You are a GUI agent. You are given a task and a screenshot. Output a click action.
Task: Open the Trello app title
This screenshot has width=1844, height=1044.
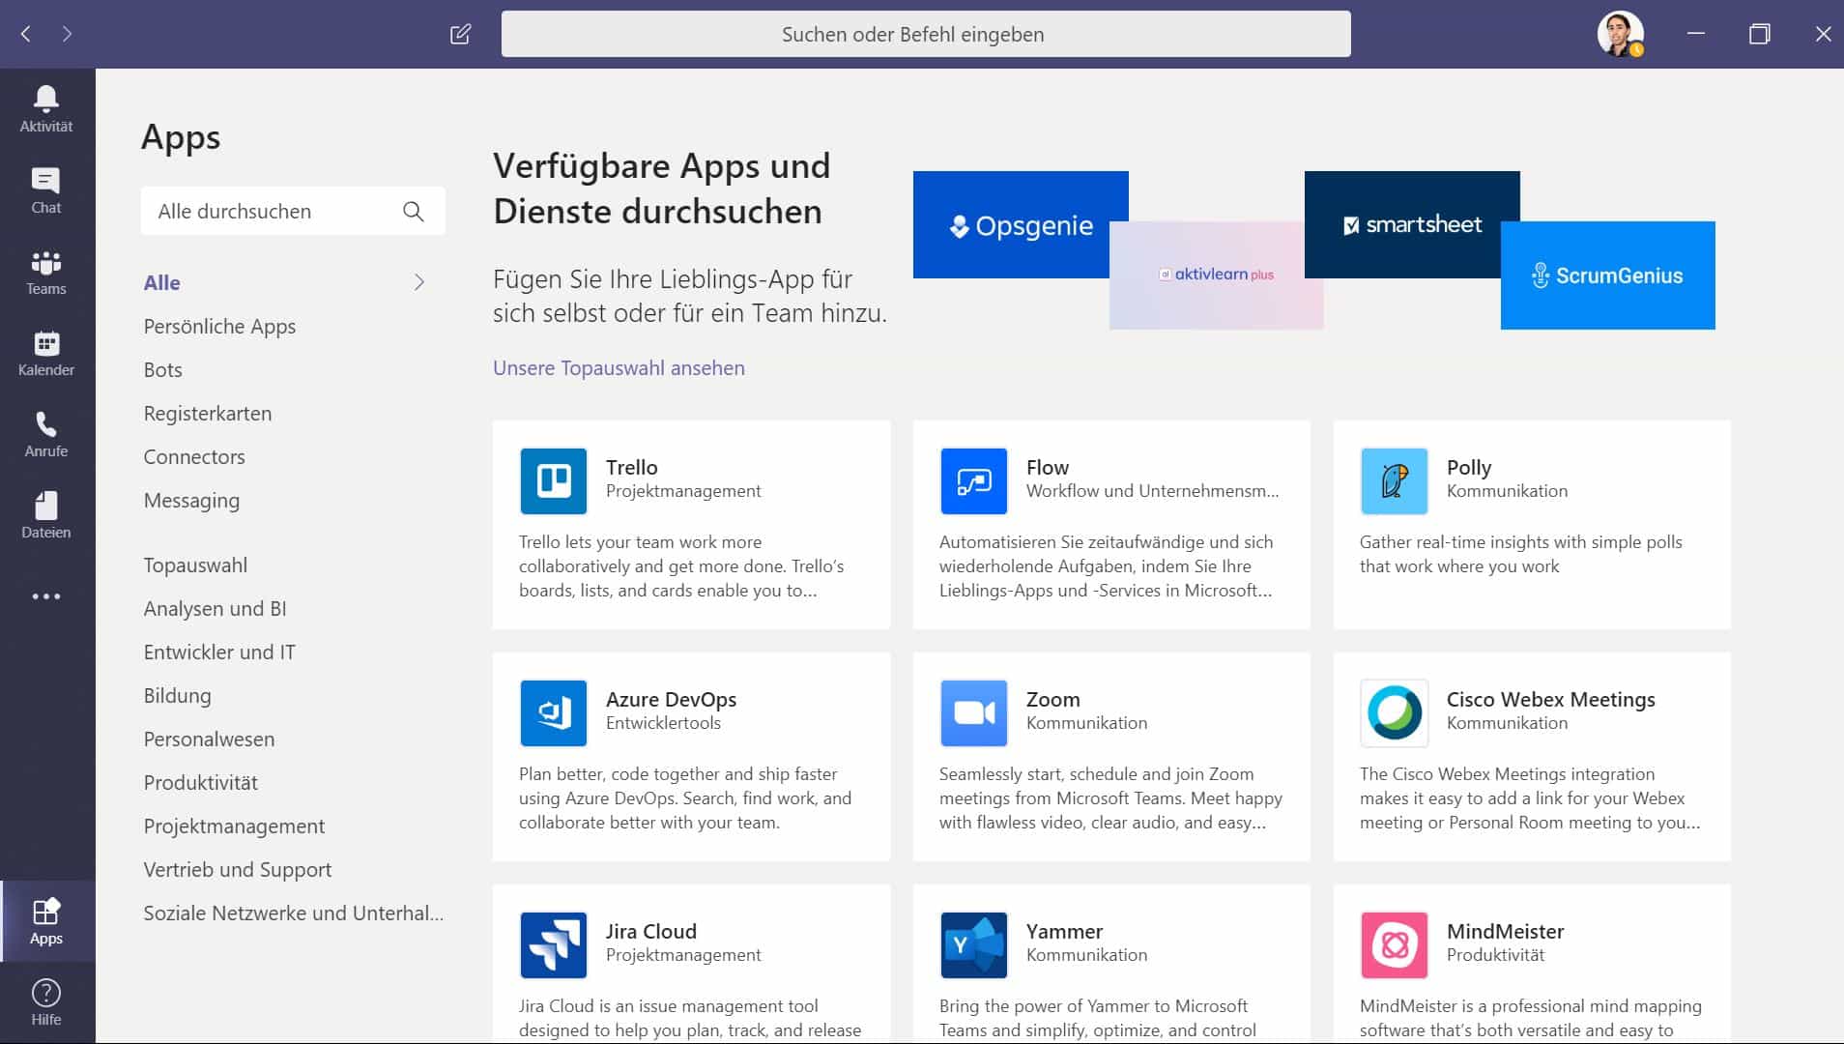[x=631, y=467]
